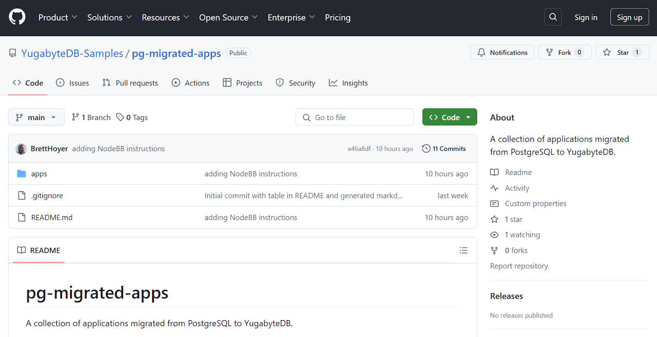
Task: Click the Fork button
Action: point(565,52)
